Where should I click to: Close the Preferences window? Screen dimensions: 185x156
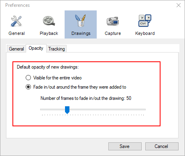click(x=179, y=5)
